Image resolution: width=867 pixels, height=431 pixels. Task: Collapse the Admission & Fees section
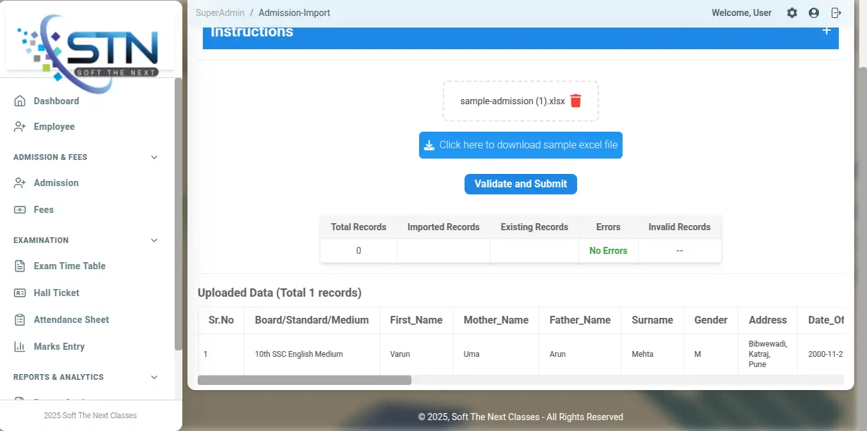point(154,157)
